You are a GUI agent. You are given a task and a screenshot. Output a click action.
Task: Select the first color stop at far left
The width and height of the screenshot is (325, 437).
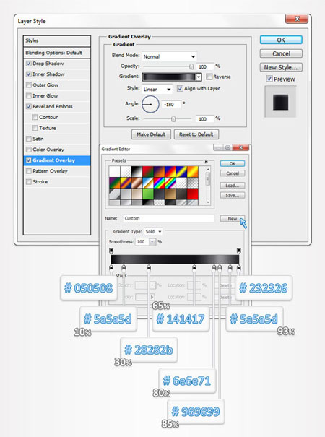(x=111, y=268)
